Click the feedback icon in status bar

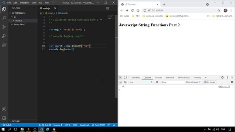coord(109,125)
